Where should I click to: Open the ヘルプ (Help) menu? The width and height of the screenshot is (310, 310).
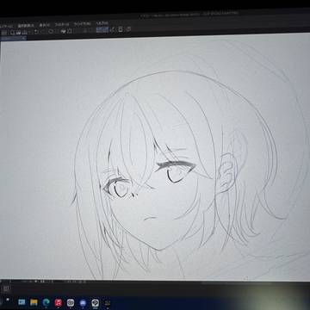102,23
